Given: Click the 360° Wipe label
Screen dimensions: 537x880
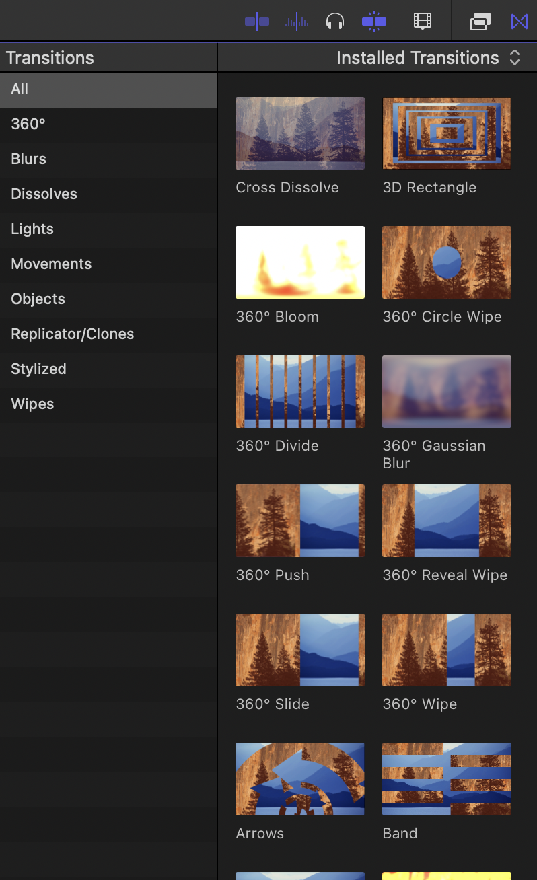Looking at the screenshot, I should 420,704.
